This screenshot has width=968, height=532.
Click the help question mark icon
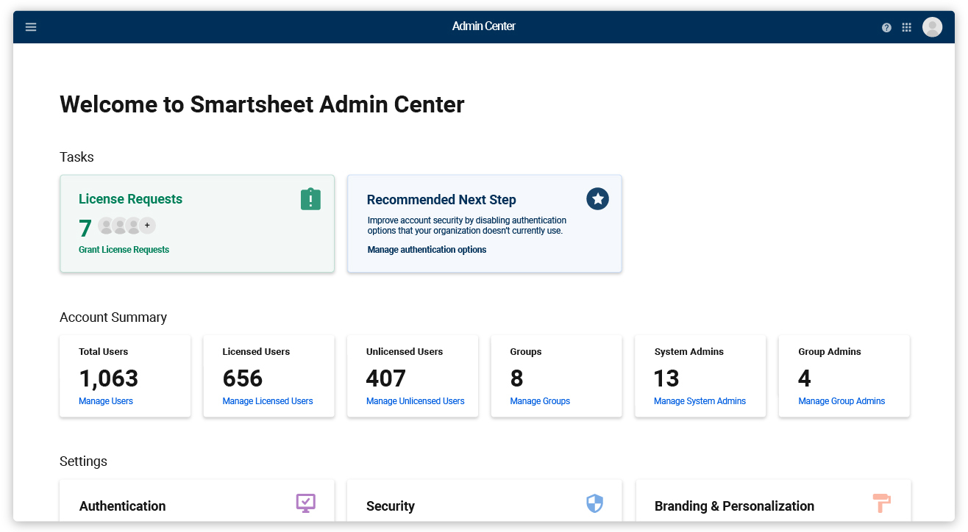[x=885, y=26]
